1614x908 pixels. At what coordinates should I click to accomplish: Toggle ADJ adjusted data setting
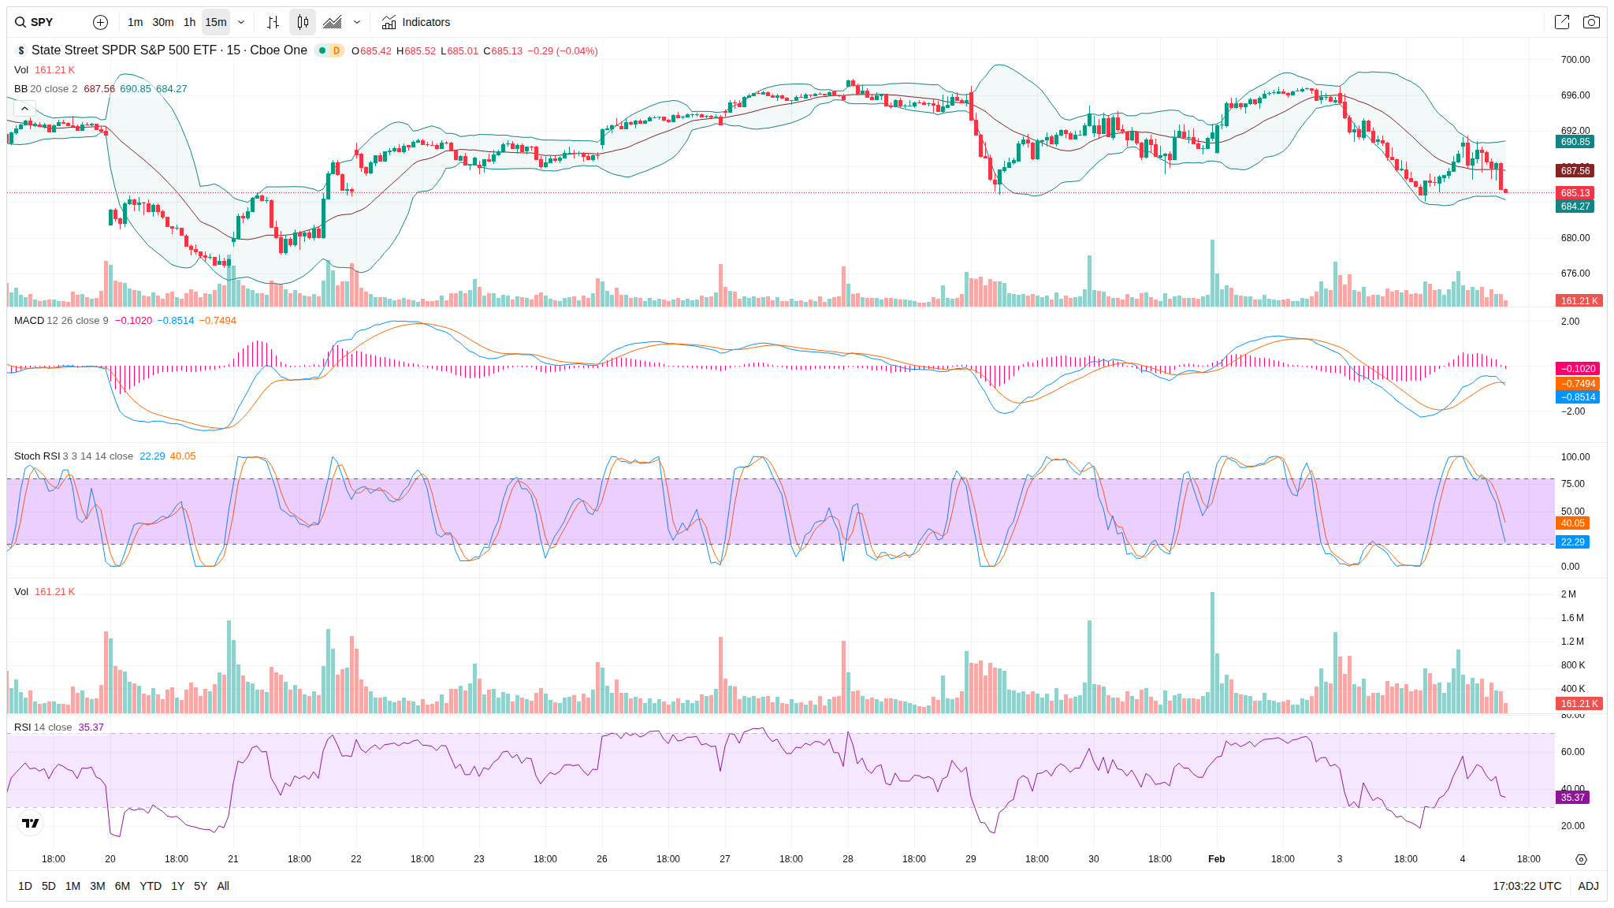[x=1588, y=886]
